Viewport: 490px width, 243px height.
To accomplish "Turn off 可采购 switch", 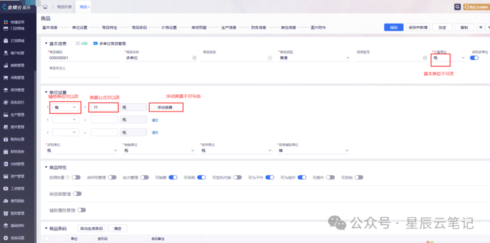I will (201, 177).
